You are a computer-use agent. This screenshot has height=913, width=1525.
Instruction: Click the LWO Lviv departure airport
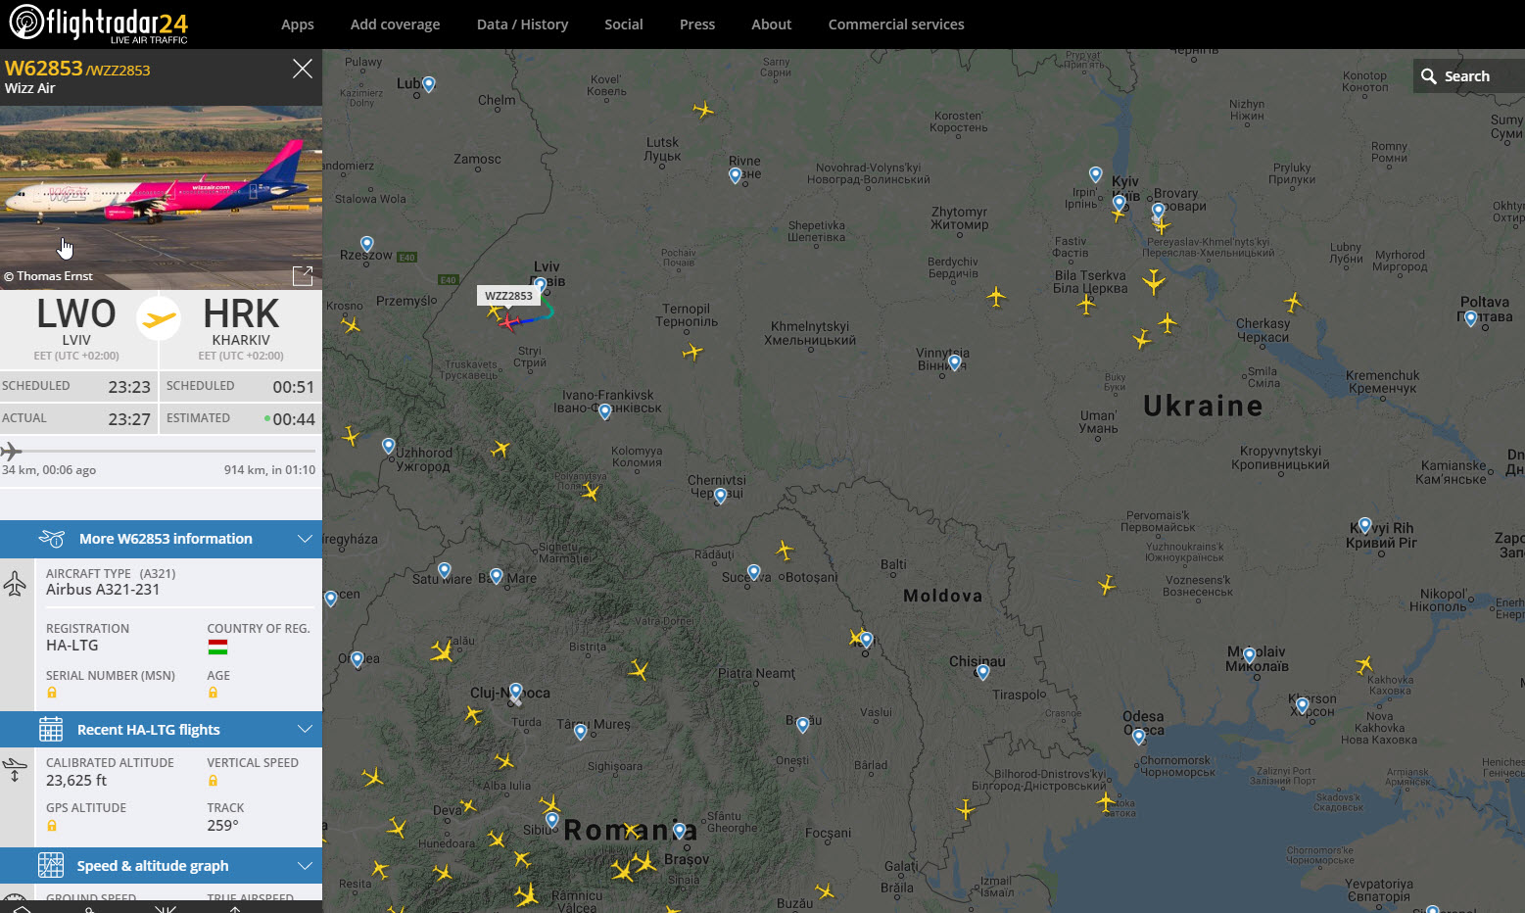[x=76, y=328]
